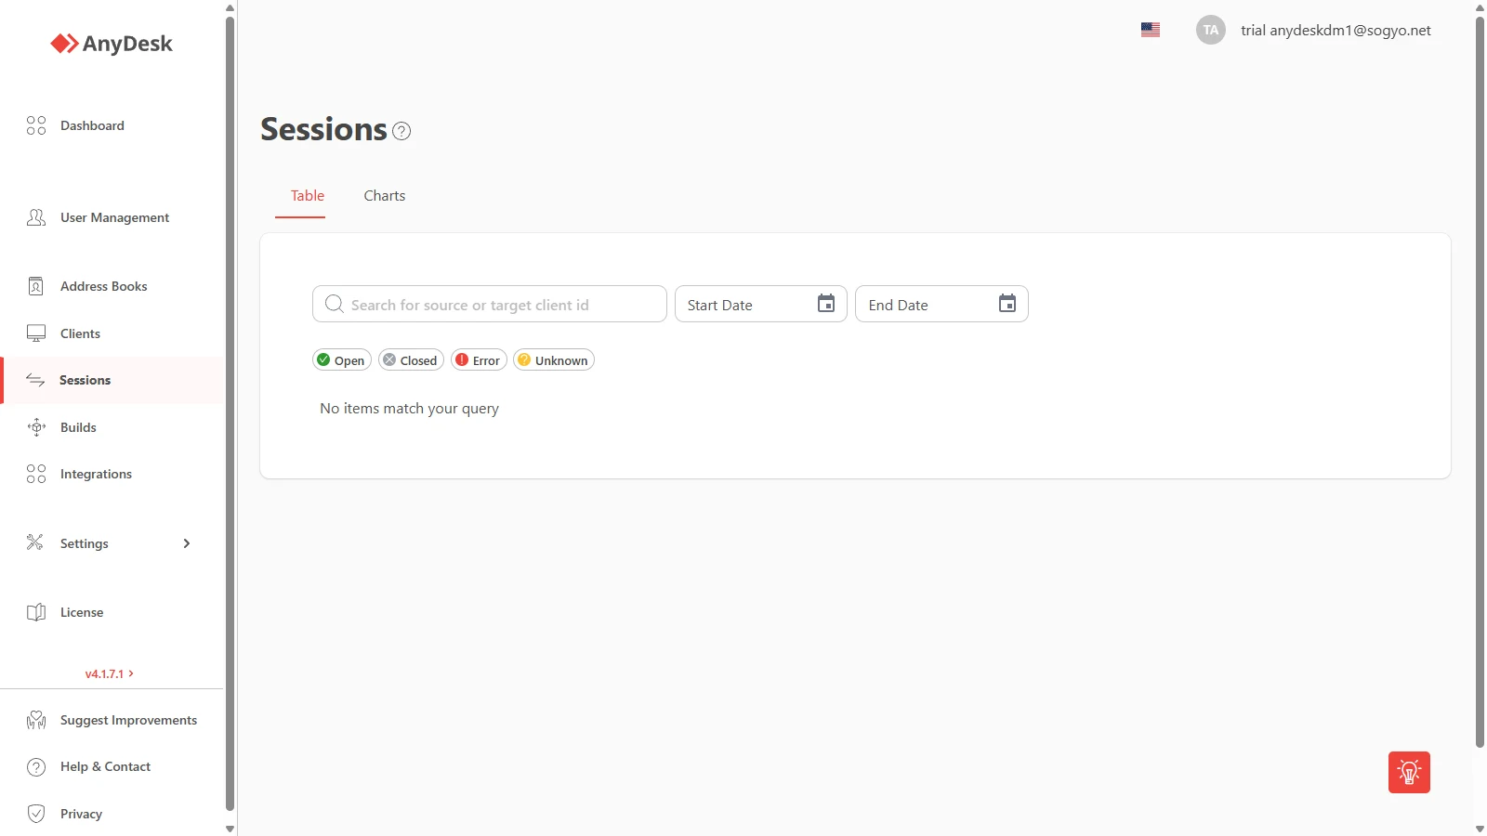The height and width of the screenshot is (836, 1487).
Task: Click the red lightbulb feedback button
Action: (1409, 772)
